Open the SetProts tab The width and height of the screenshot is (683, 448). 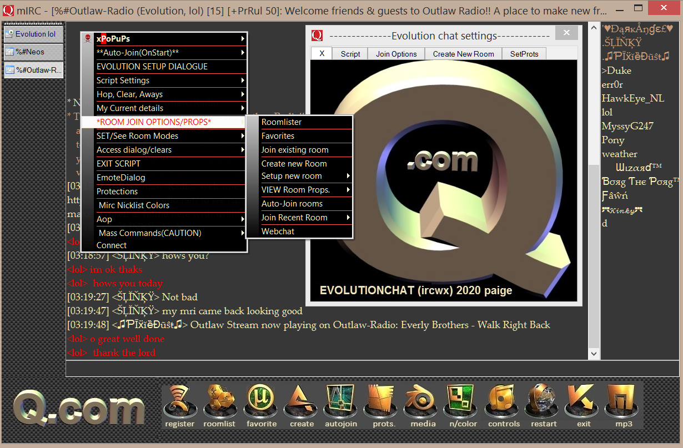point(524,54)
